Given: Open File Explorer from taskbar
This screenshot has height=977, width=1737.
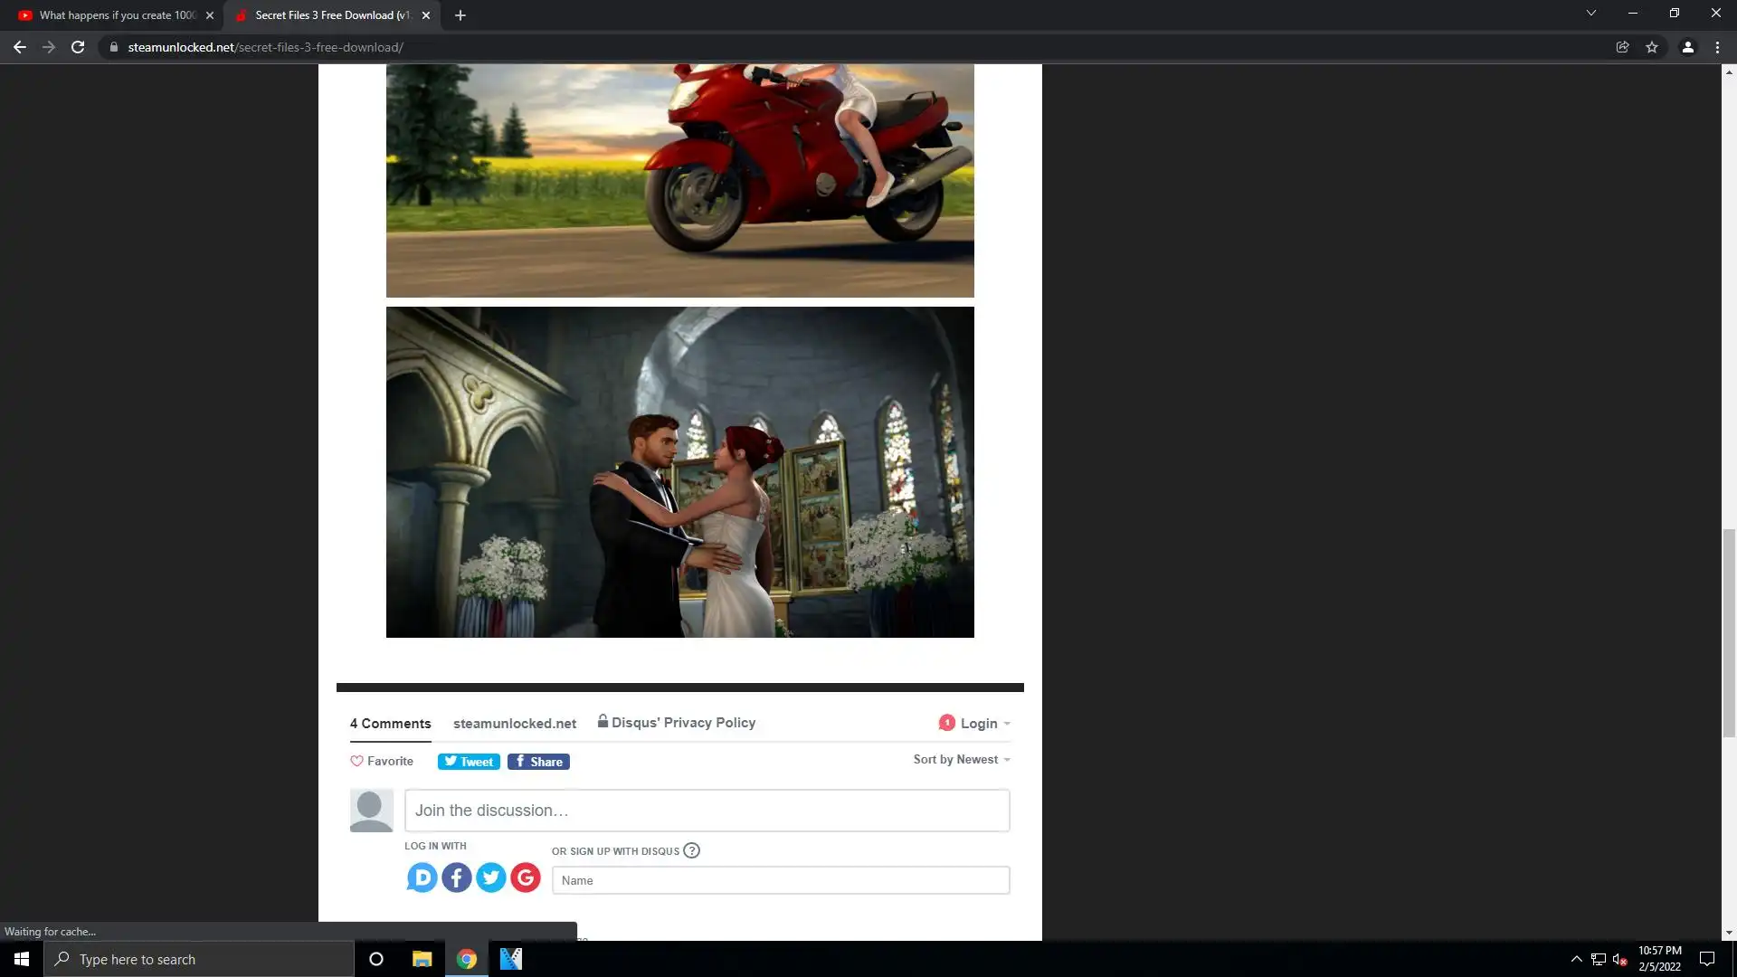Looking at the screenshot, I should tap(422, 959).
